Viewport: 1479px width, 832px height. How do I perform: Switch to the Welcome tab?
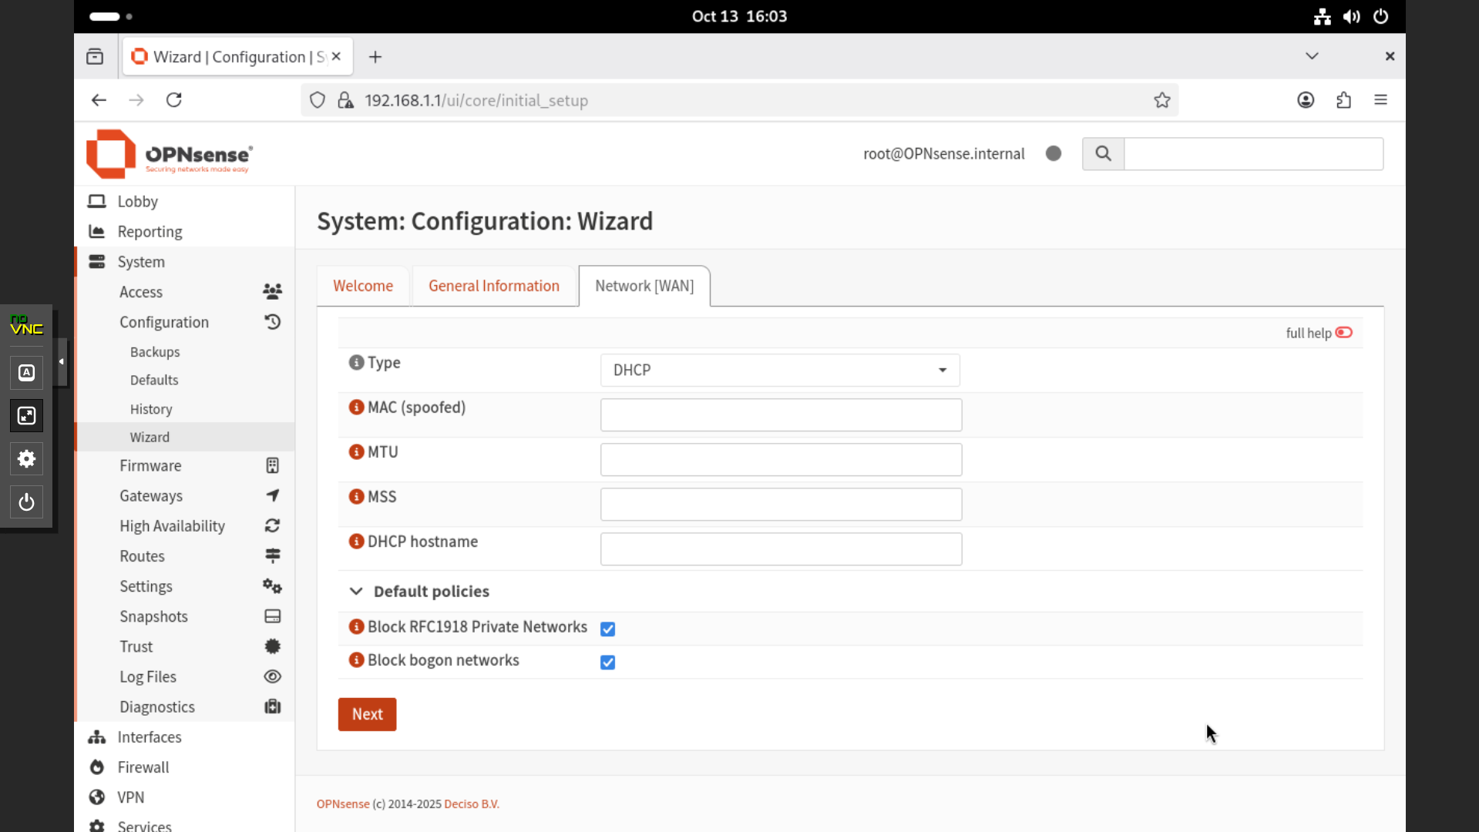click(x=363, y=286)
